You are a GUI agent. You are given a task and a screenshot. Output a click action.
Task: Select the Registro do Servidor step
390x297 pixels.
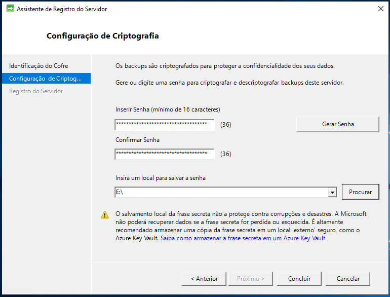point(36,91)
